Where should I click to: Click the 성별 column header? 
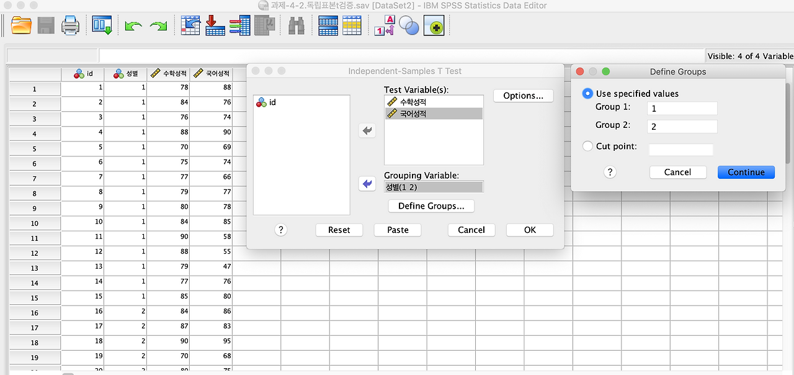pos(125,74)
